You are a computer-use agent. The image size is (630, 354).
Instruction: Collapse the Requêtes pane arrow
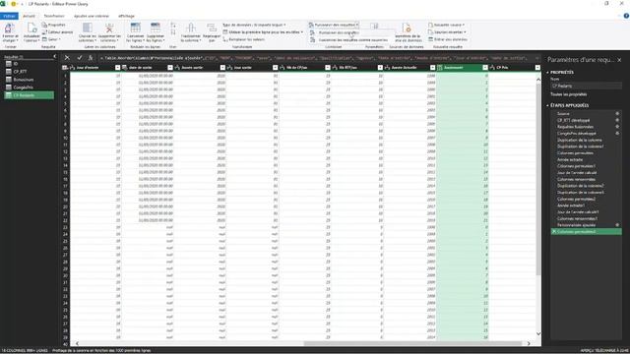click(55, 57)
